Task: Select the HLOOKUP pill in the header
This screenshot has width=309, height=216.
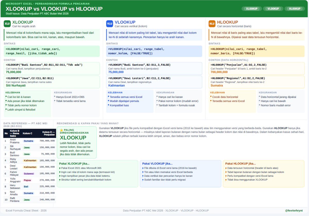Action: (x=295, y=8)
